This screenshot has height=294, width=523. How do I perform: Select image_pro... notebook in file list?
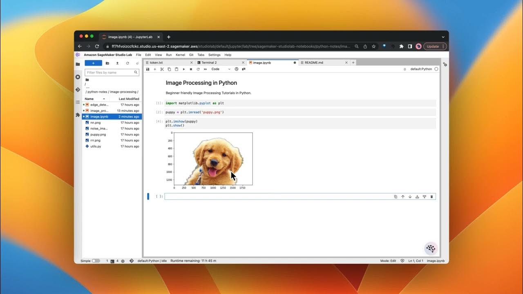click(x=112, y=111)
